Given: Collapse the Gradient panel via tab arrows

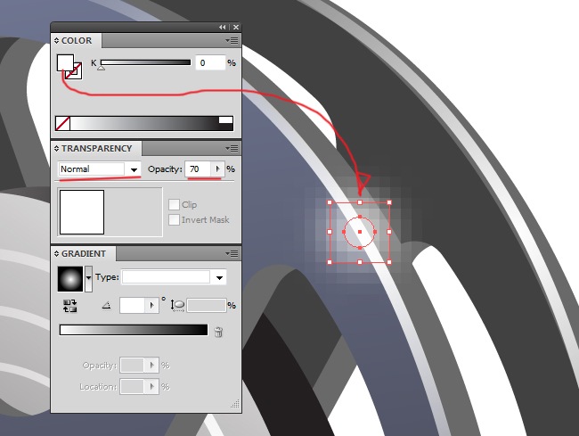Looking at the screenshot, I should click(56, 254).
